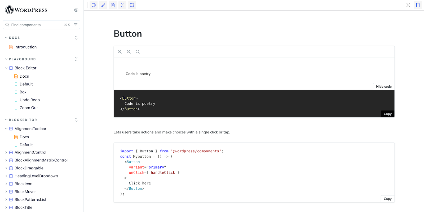Click the handleClick text in code snippet
Image resolution: width=424 pixels, height=212 pixels.
(x=163, y=173)
